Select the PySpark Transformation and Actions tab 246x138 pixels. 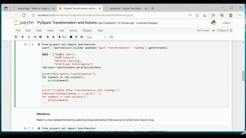click(80, 8)
